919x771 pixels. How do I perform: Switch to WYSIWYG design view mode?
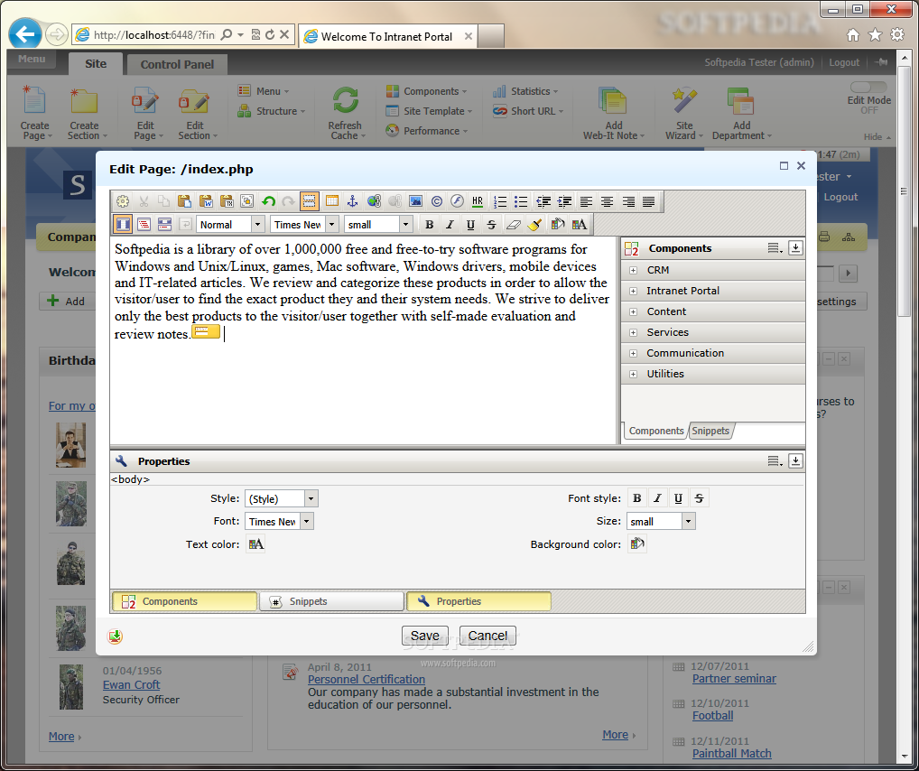coord(123,224)
